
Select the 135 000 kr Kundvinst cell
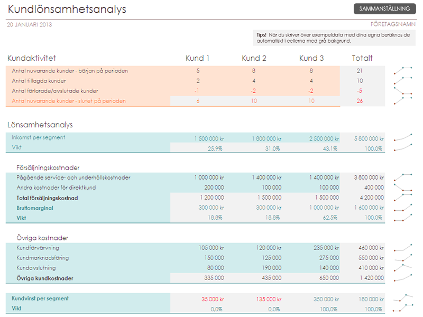click(x=269, y=299)
